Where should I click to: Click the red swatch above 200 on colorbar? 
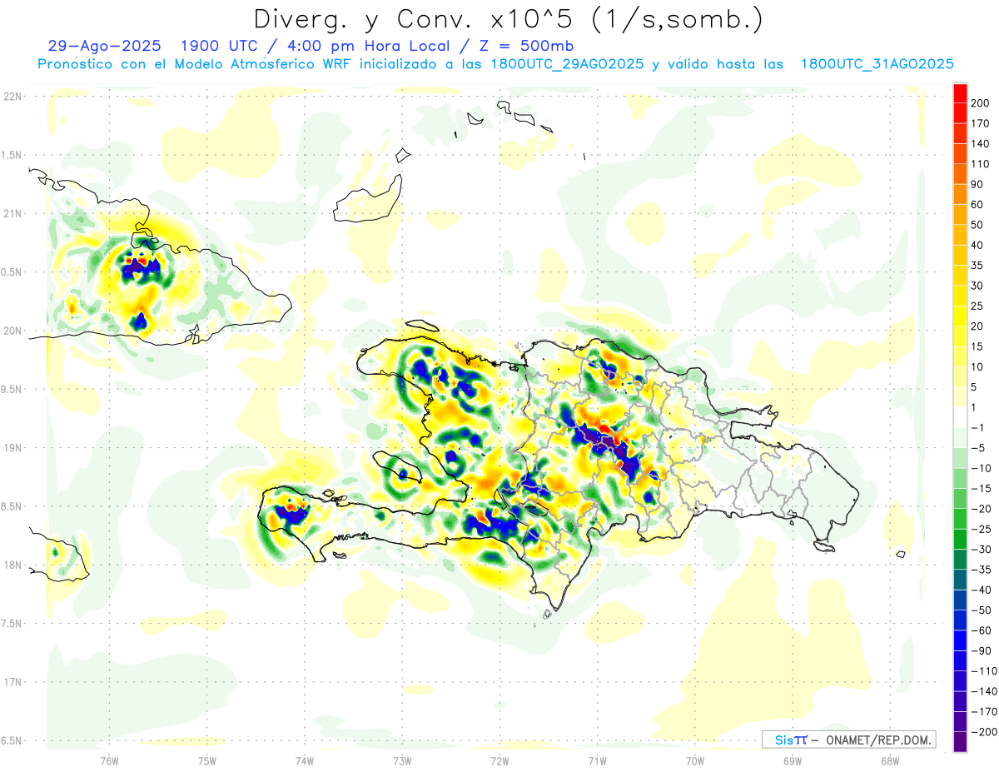pyautogui.click(x=960, y=92)
